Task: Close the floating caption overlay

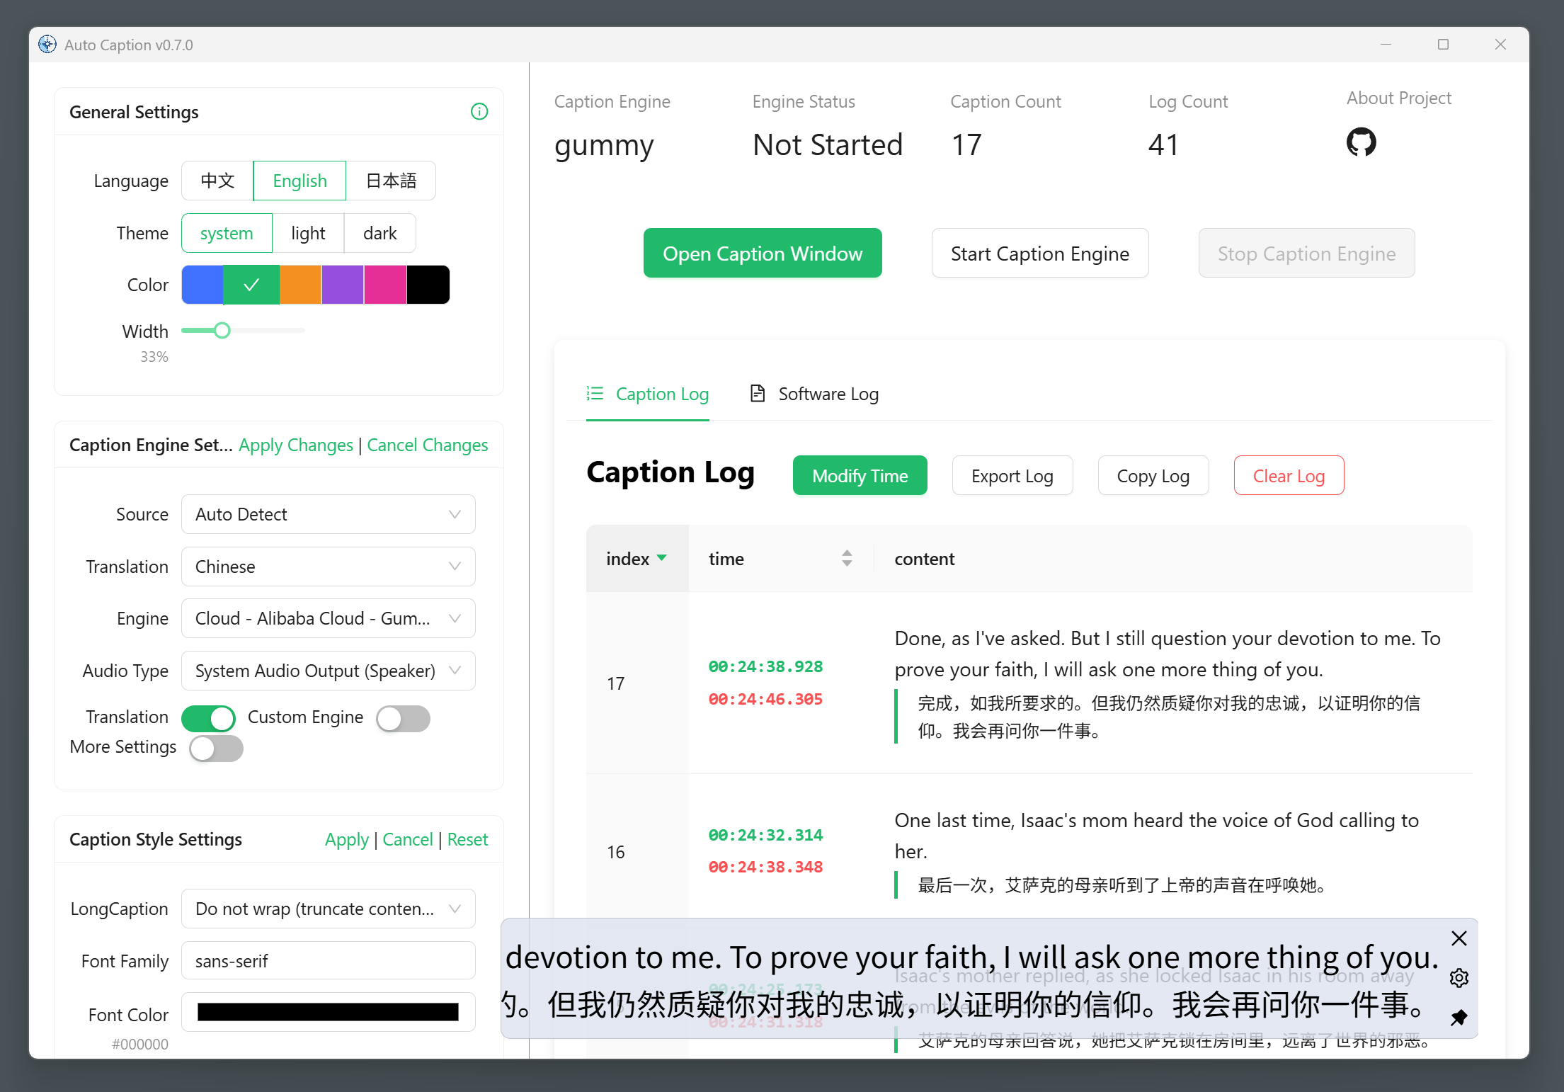Action: (1459, 938)
